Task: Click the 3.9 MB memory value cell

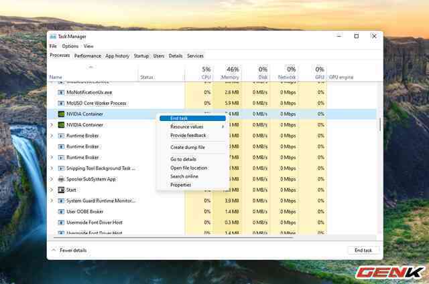Action: (x=232, y=200)
